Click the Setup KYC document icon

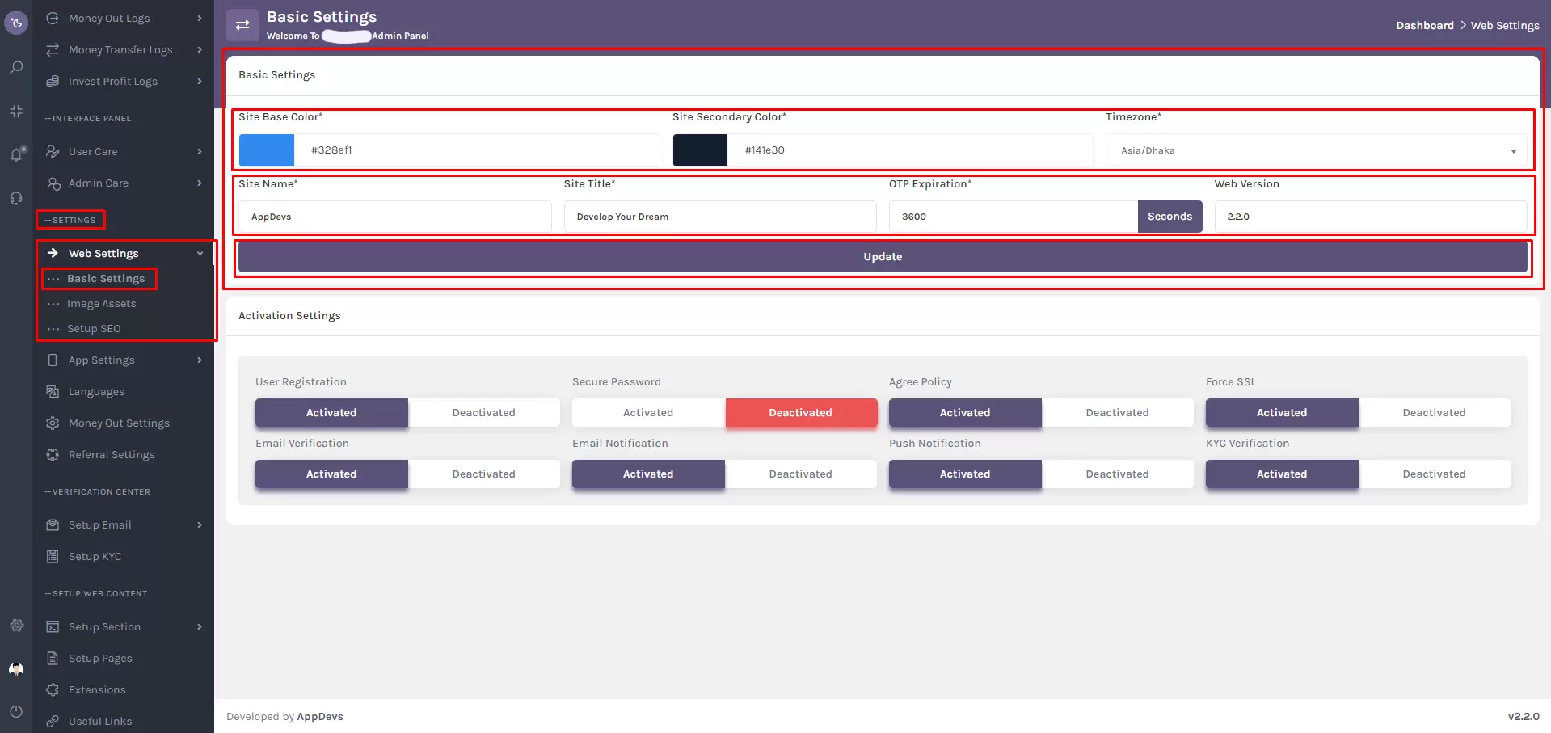click(53, 556)
